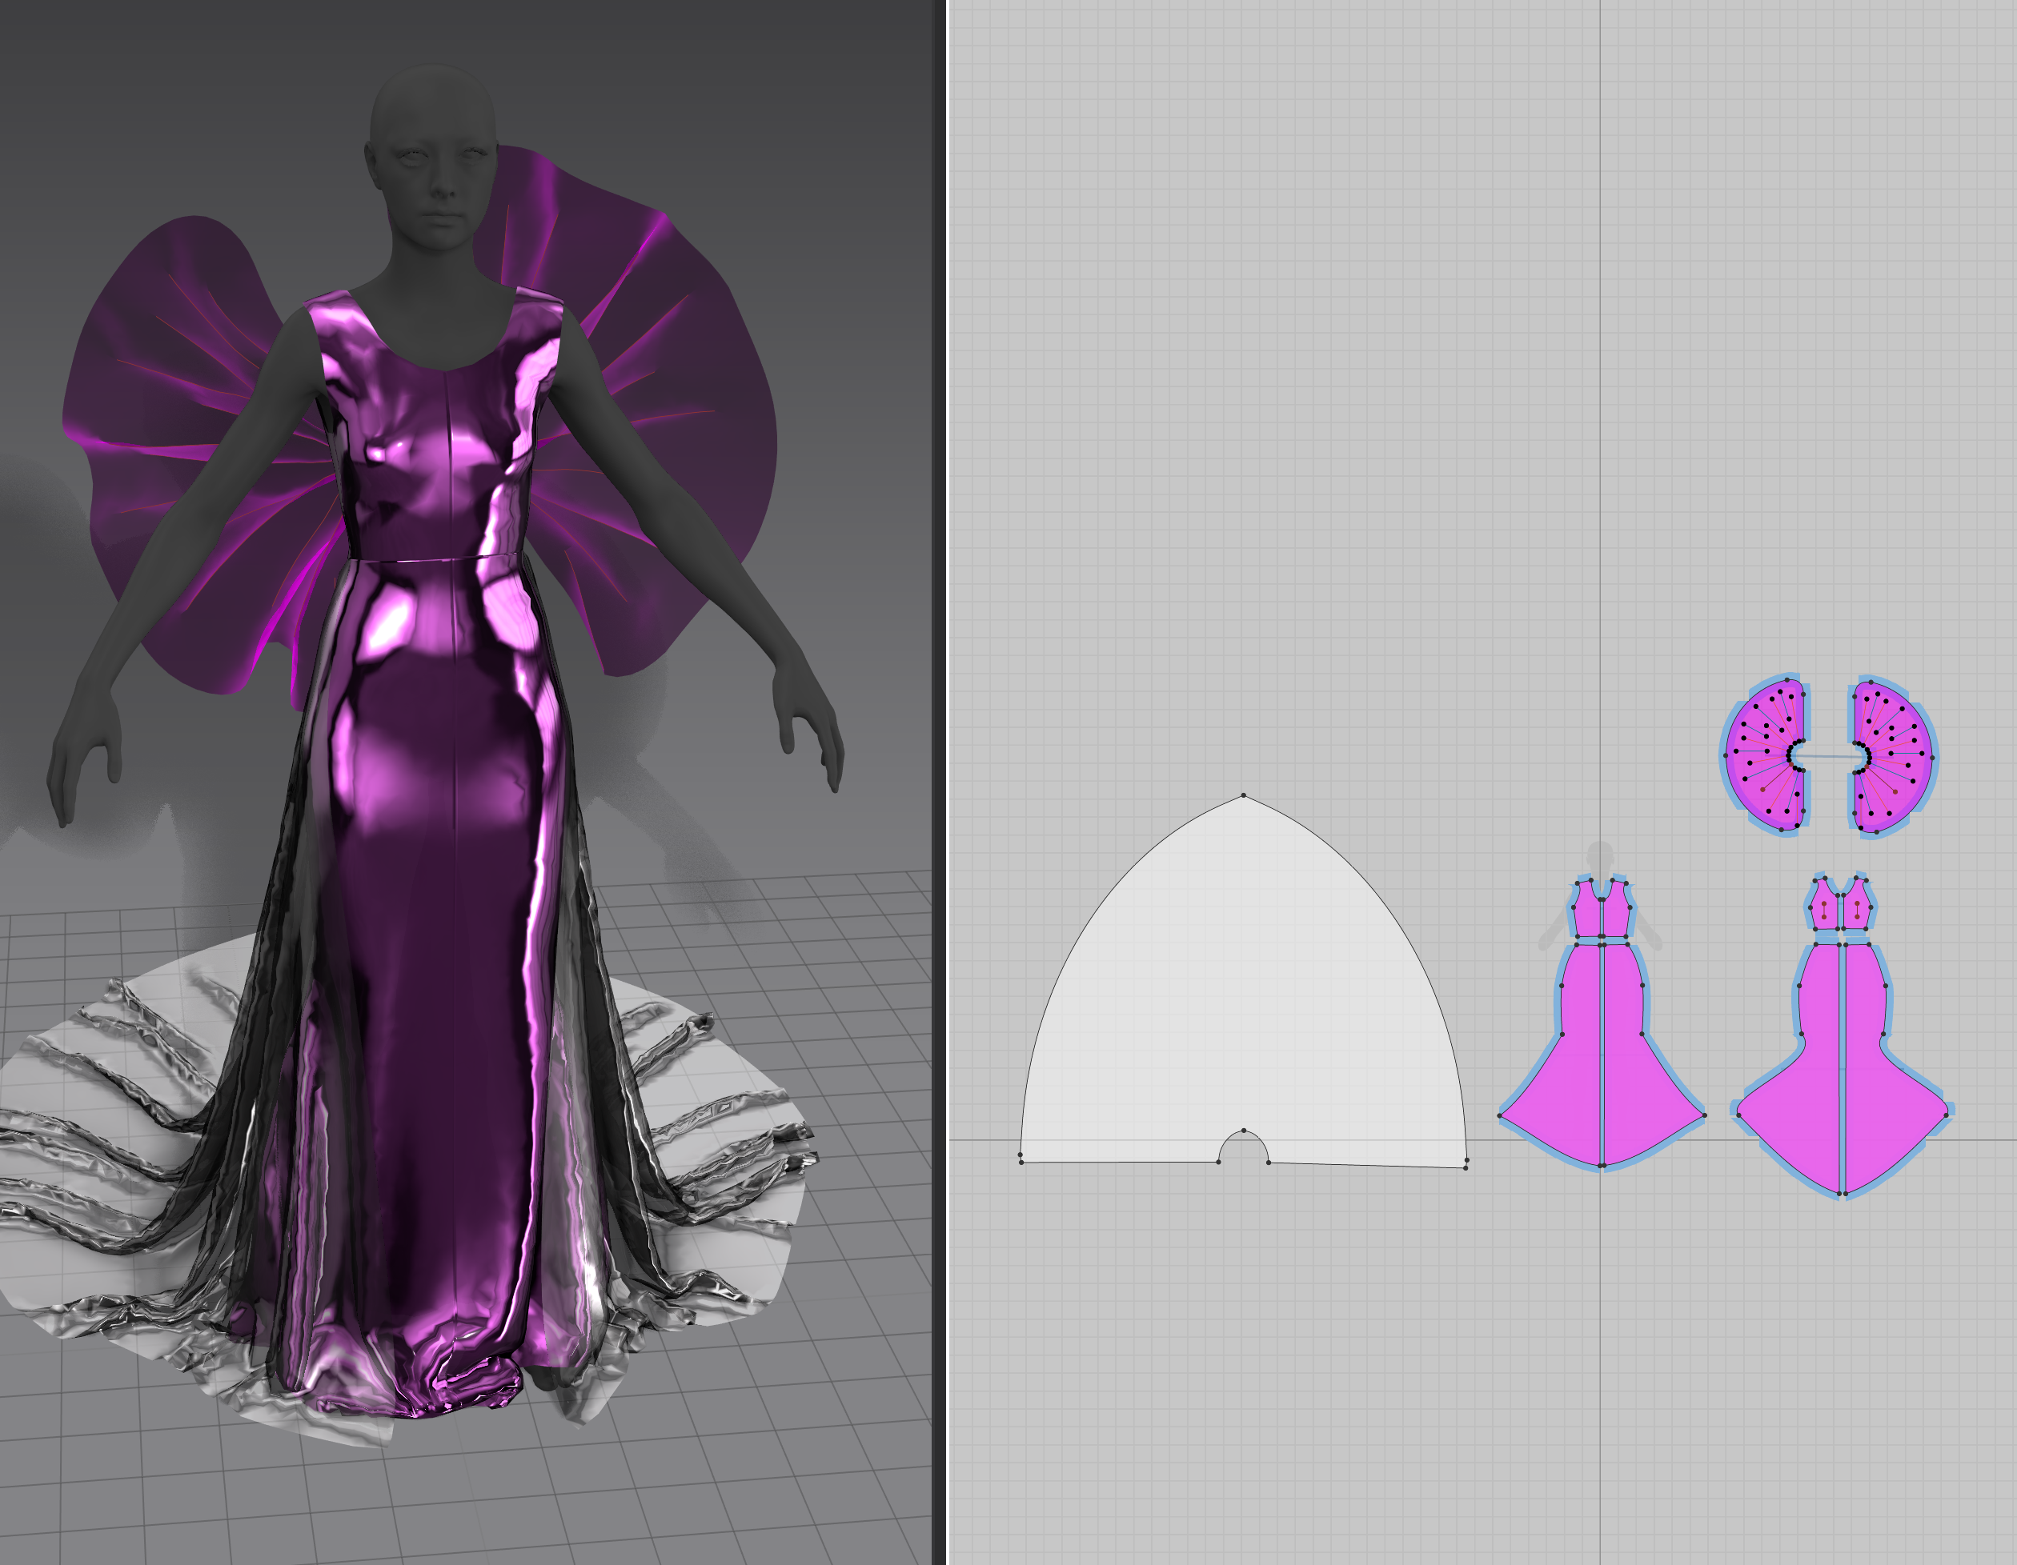Click the gray avatar silhouette head in 2D window

tap(1601, 855)
